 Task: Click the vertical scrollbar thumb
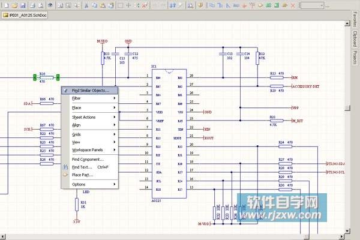[347, 107]
